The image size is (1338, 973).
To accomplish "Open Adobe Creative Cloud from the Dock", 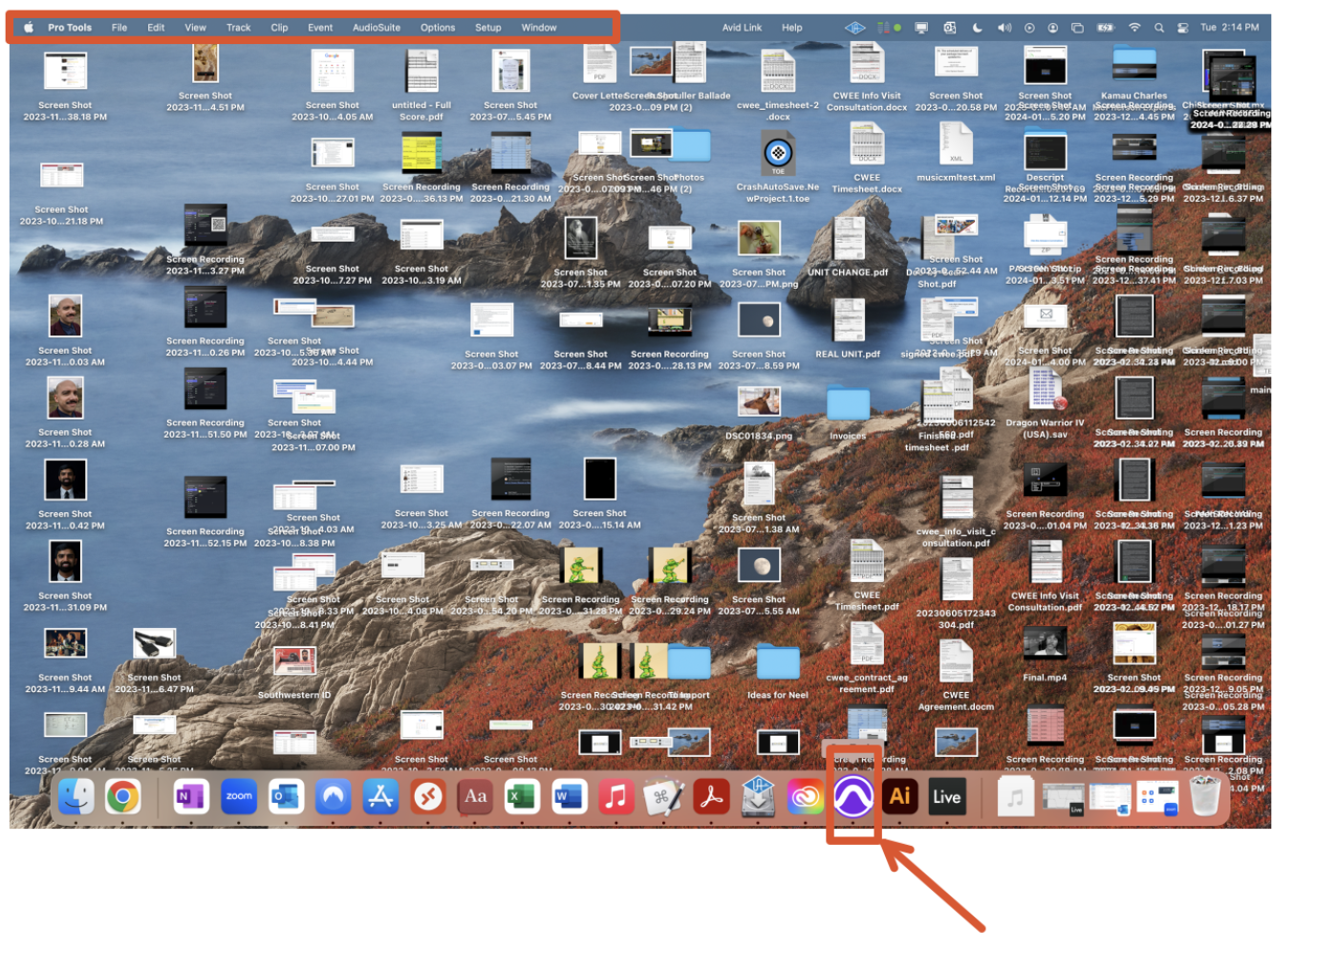I will point(806,796).
